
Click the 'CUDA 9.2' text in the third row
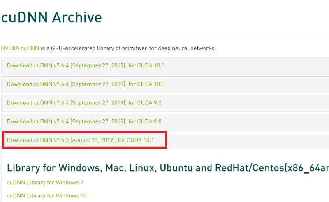point(149,103)
